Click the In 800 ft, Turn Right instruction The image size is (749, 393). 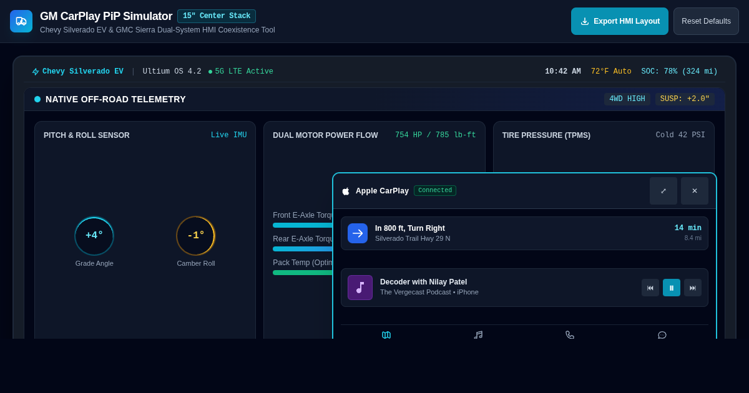tap(410, 228)
